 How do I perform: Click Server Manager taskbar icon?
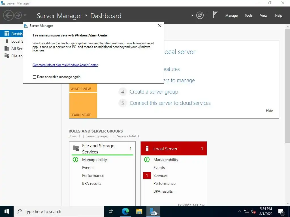[153, 211]
